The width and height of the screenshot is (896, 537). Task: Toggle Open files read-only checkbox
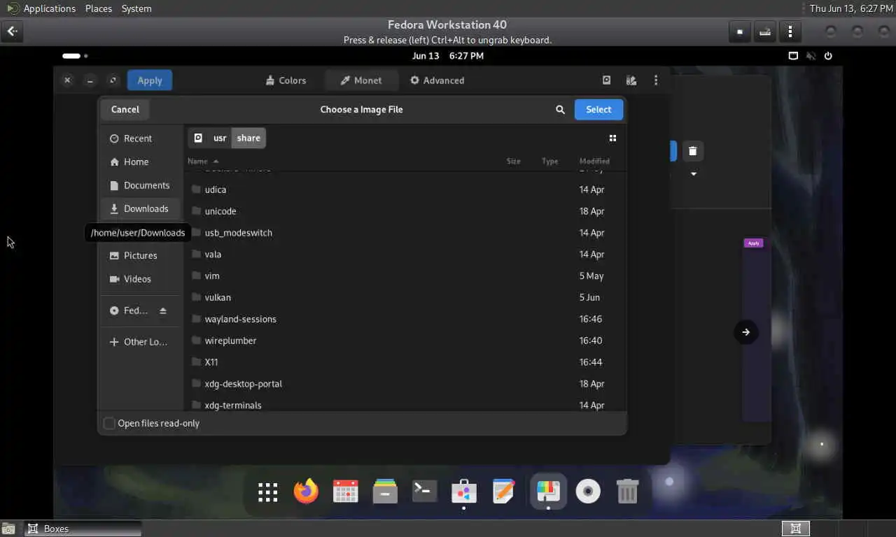(109, 423)
